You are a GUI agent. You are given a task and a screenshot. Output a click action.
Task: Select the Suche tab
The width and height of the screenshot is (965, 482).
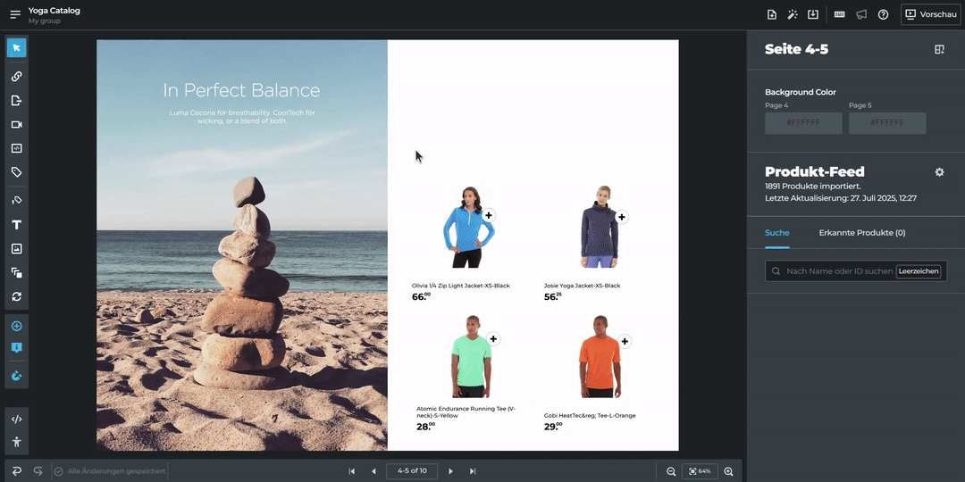[x=776, y=233]
